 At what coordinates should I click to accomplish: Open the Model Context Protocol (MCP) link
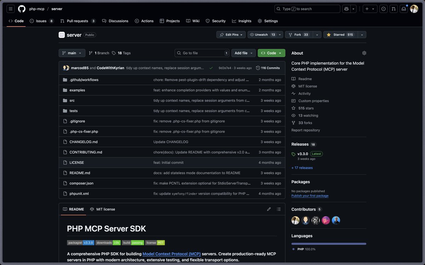[x=171, y=254]
